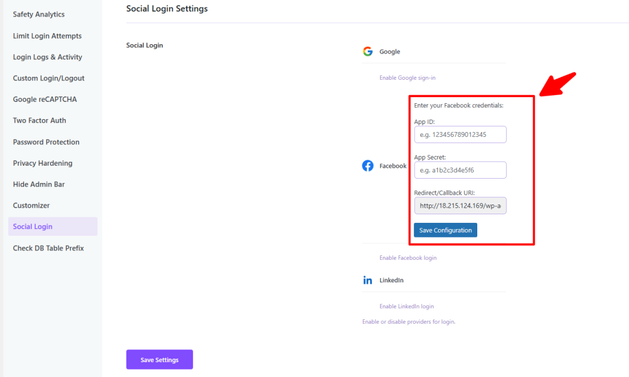Click the Google logo icon
629x377 pixels.
tap(368, 52)
